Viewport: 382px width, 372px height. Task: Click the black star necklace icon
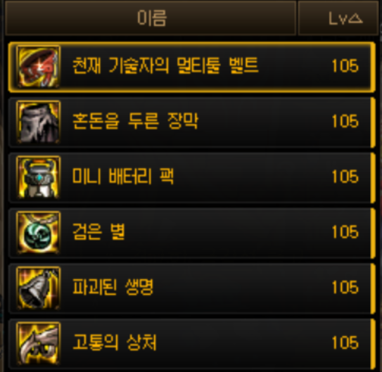click(x=38, y=233)
